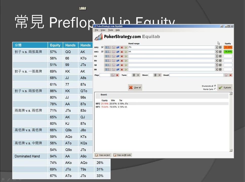Click the results pane scroll up arrow
The image size is (245, 182).
click(231, 94)
